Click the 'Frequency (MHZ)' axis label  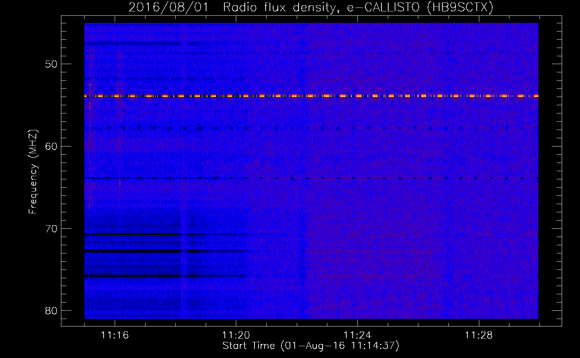click(x=33, y=172)
